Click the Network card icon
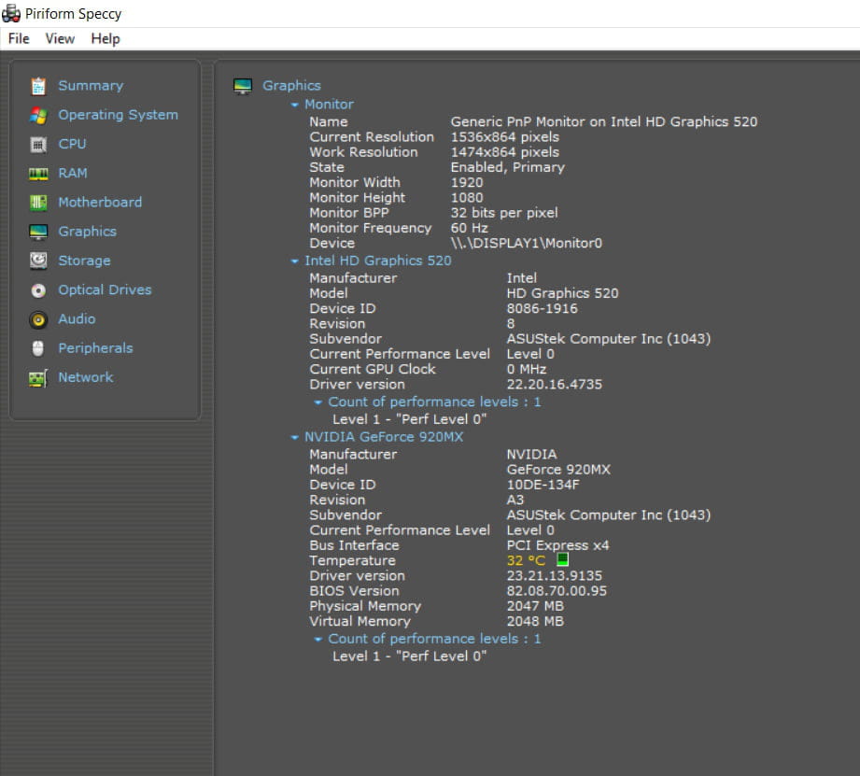The height and width of the screenshot is (776, 860). pyautogui.click(x=38, y=378)
